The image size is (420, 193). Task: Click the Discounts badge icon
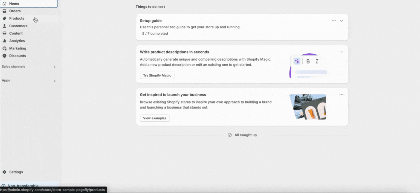(4, 56)
